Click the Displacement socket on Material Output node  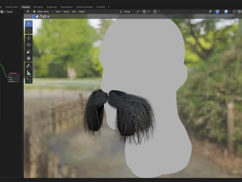coord(8,81)
